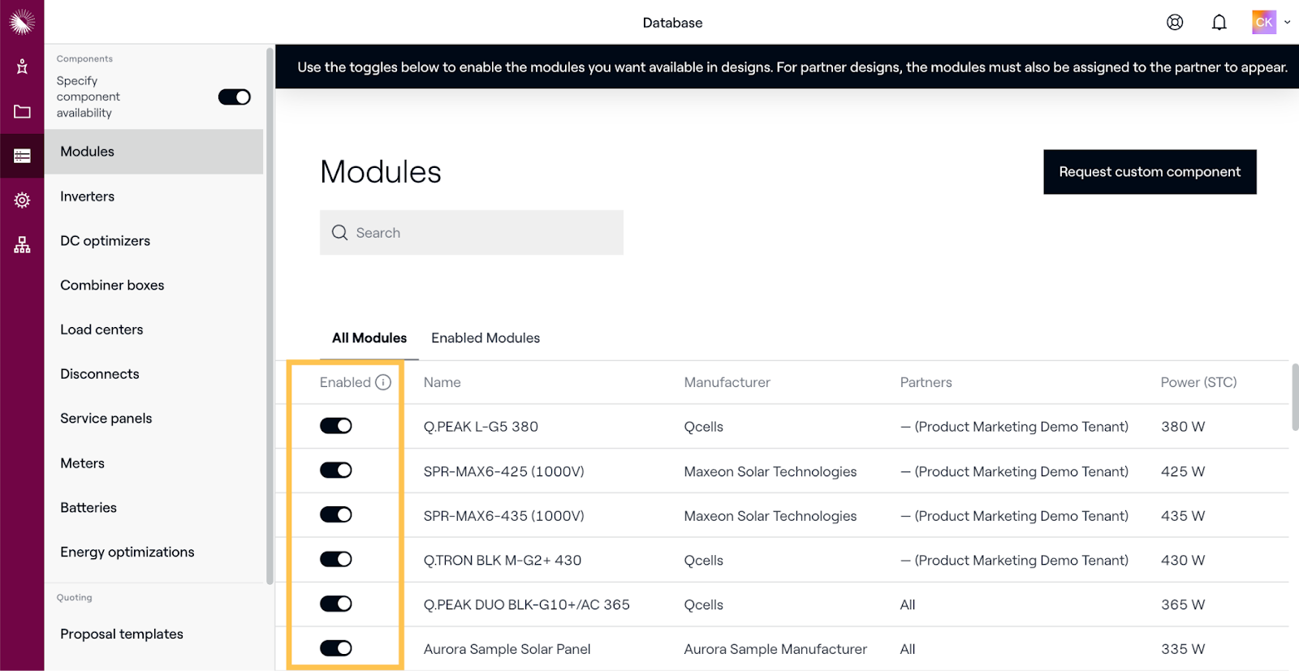The width and height of the screenshot is (1299, 671).
Task: Open Inverters in the components list
Action: (x=88, y=196)
